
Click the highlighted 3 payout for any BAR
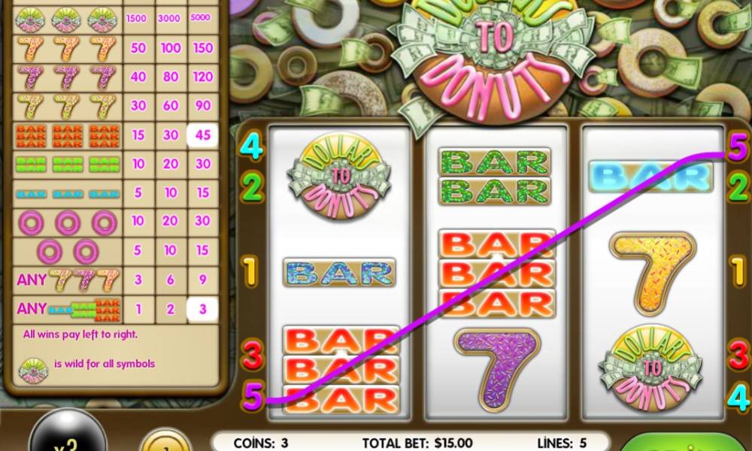click(202, 309)
